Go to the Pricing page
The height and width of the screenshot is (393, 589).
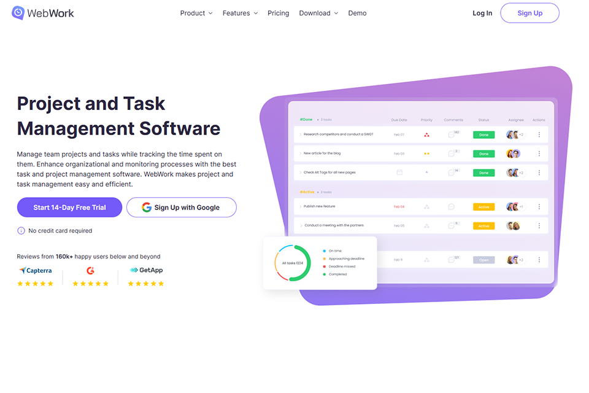pyautogui.click(x=278, y=13)
